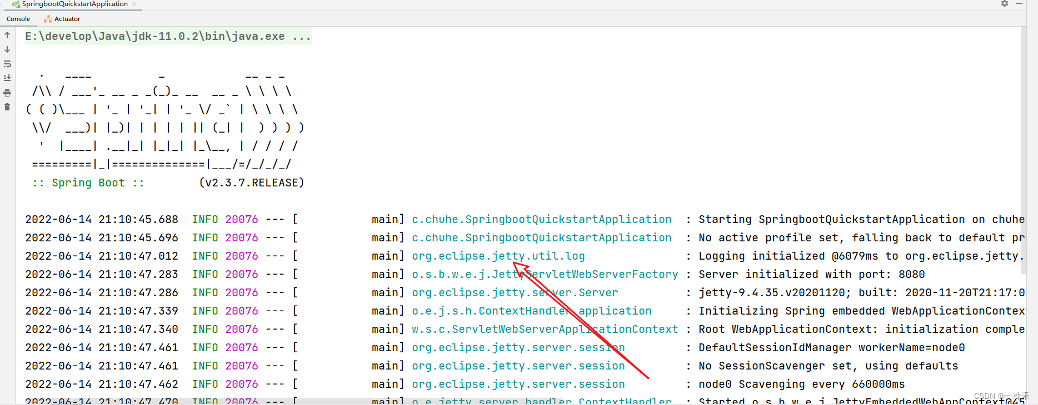The image size is (1038, 405).
Task: Click INFO on the 21:10:47.012 log line
Action: [x=205, y=256]
